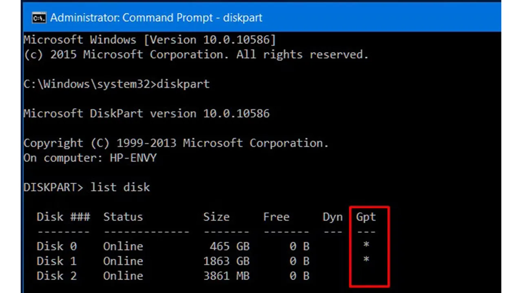522x293 pixels.
Task: Click the Copyright 1999-2013 Microsoft line
Action: coord(176,143)
